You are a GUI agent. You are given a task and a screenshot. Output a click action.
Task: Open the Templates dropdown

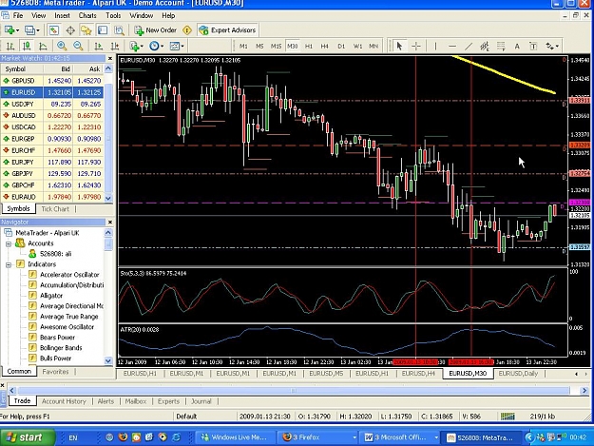pyautogui.click(x=177, y=46)
